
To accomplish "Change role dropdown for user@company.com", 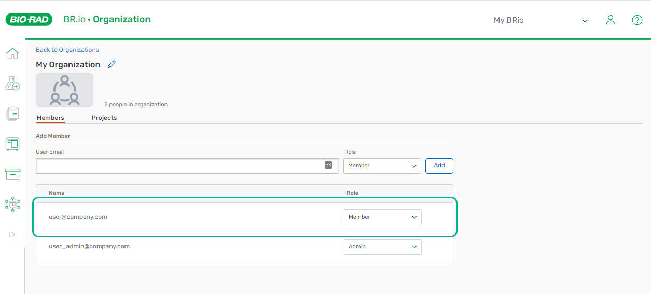I will click(x=382, y=217).
